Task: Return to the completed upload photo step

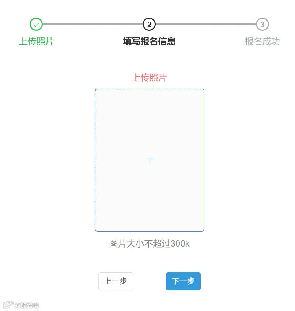Action: (36, 24)
